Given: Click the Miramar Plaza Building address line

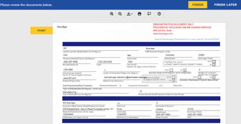Looking at the screenshot, I should [x=187, y=39].
